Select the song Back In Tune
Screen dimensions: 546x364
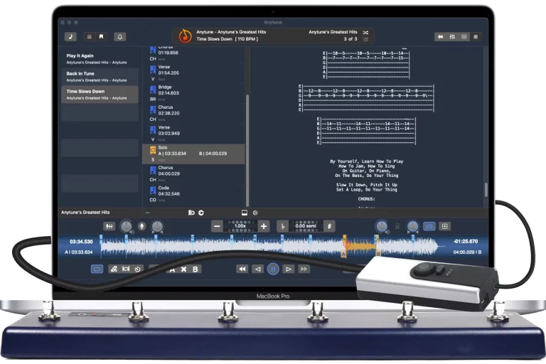click(x=100, y=77)
